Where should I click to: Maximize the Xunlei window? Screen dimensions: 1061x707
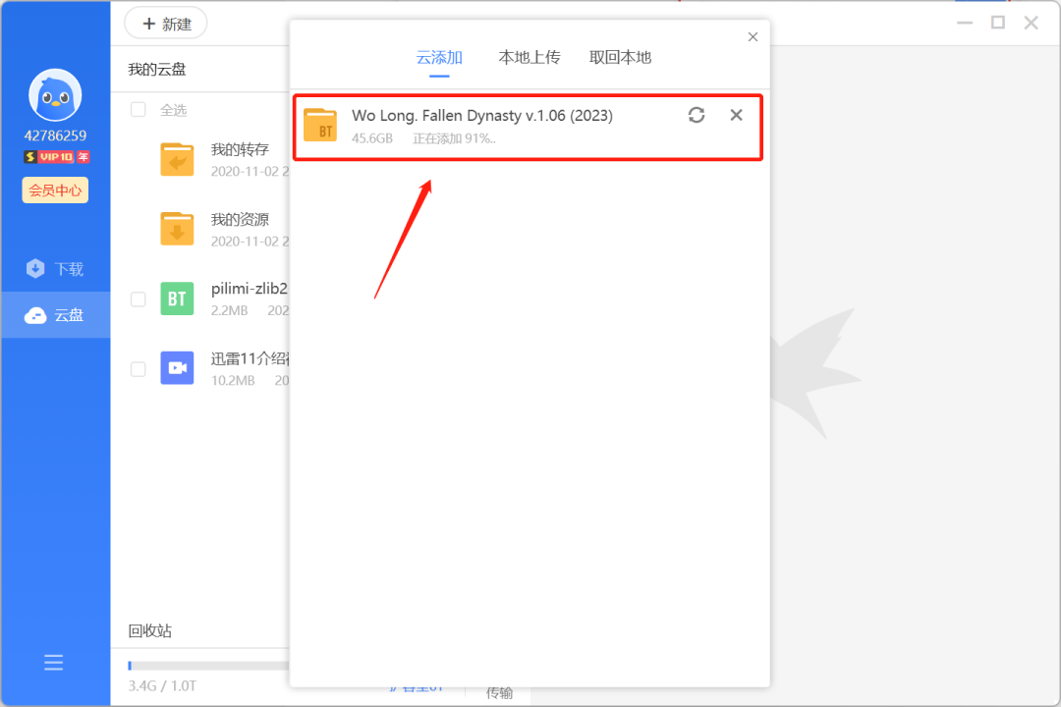tap(998, 23)
